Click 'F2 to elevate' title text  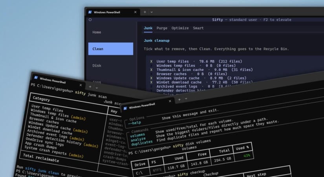[x=277, y=20]
